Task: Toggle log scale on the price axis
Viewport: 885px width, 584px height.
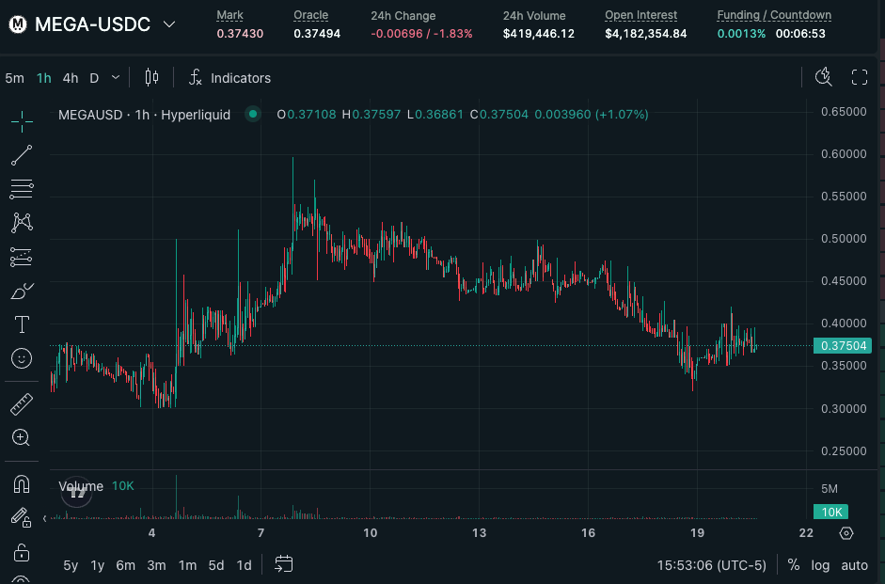Action: point(820,565)
